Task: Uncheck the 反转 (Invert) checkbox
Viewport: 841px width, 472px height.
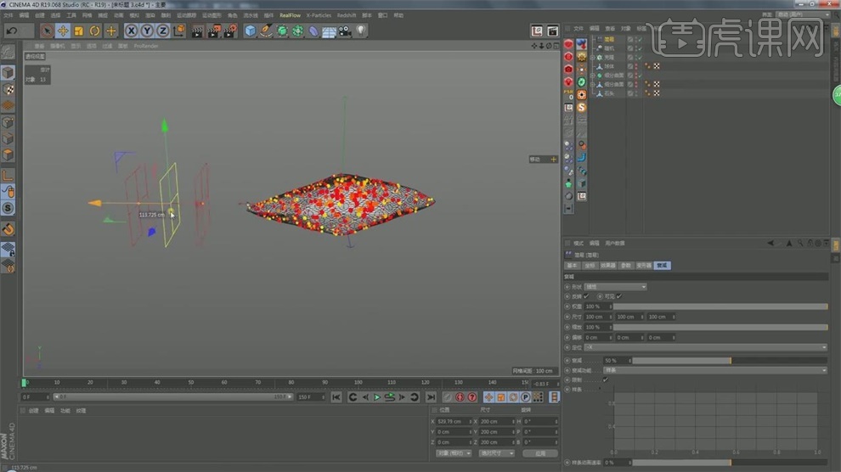Action: click(587, 296)
